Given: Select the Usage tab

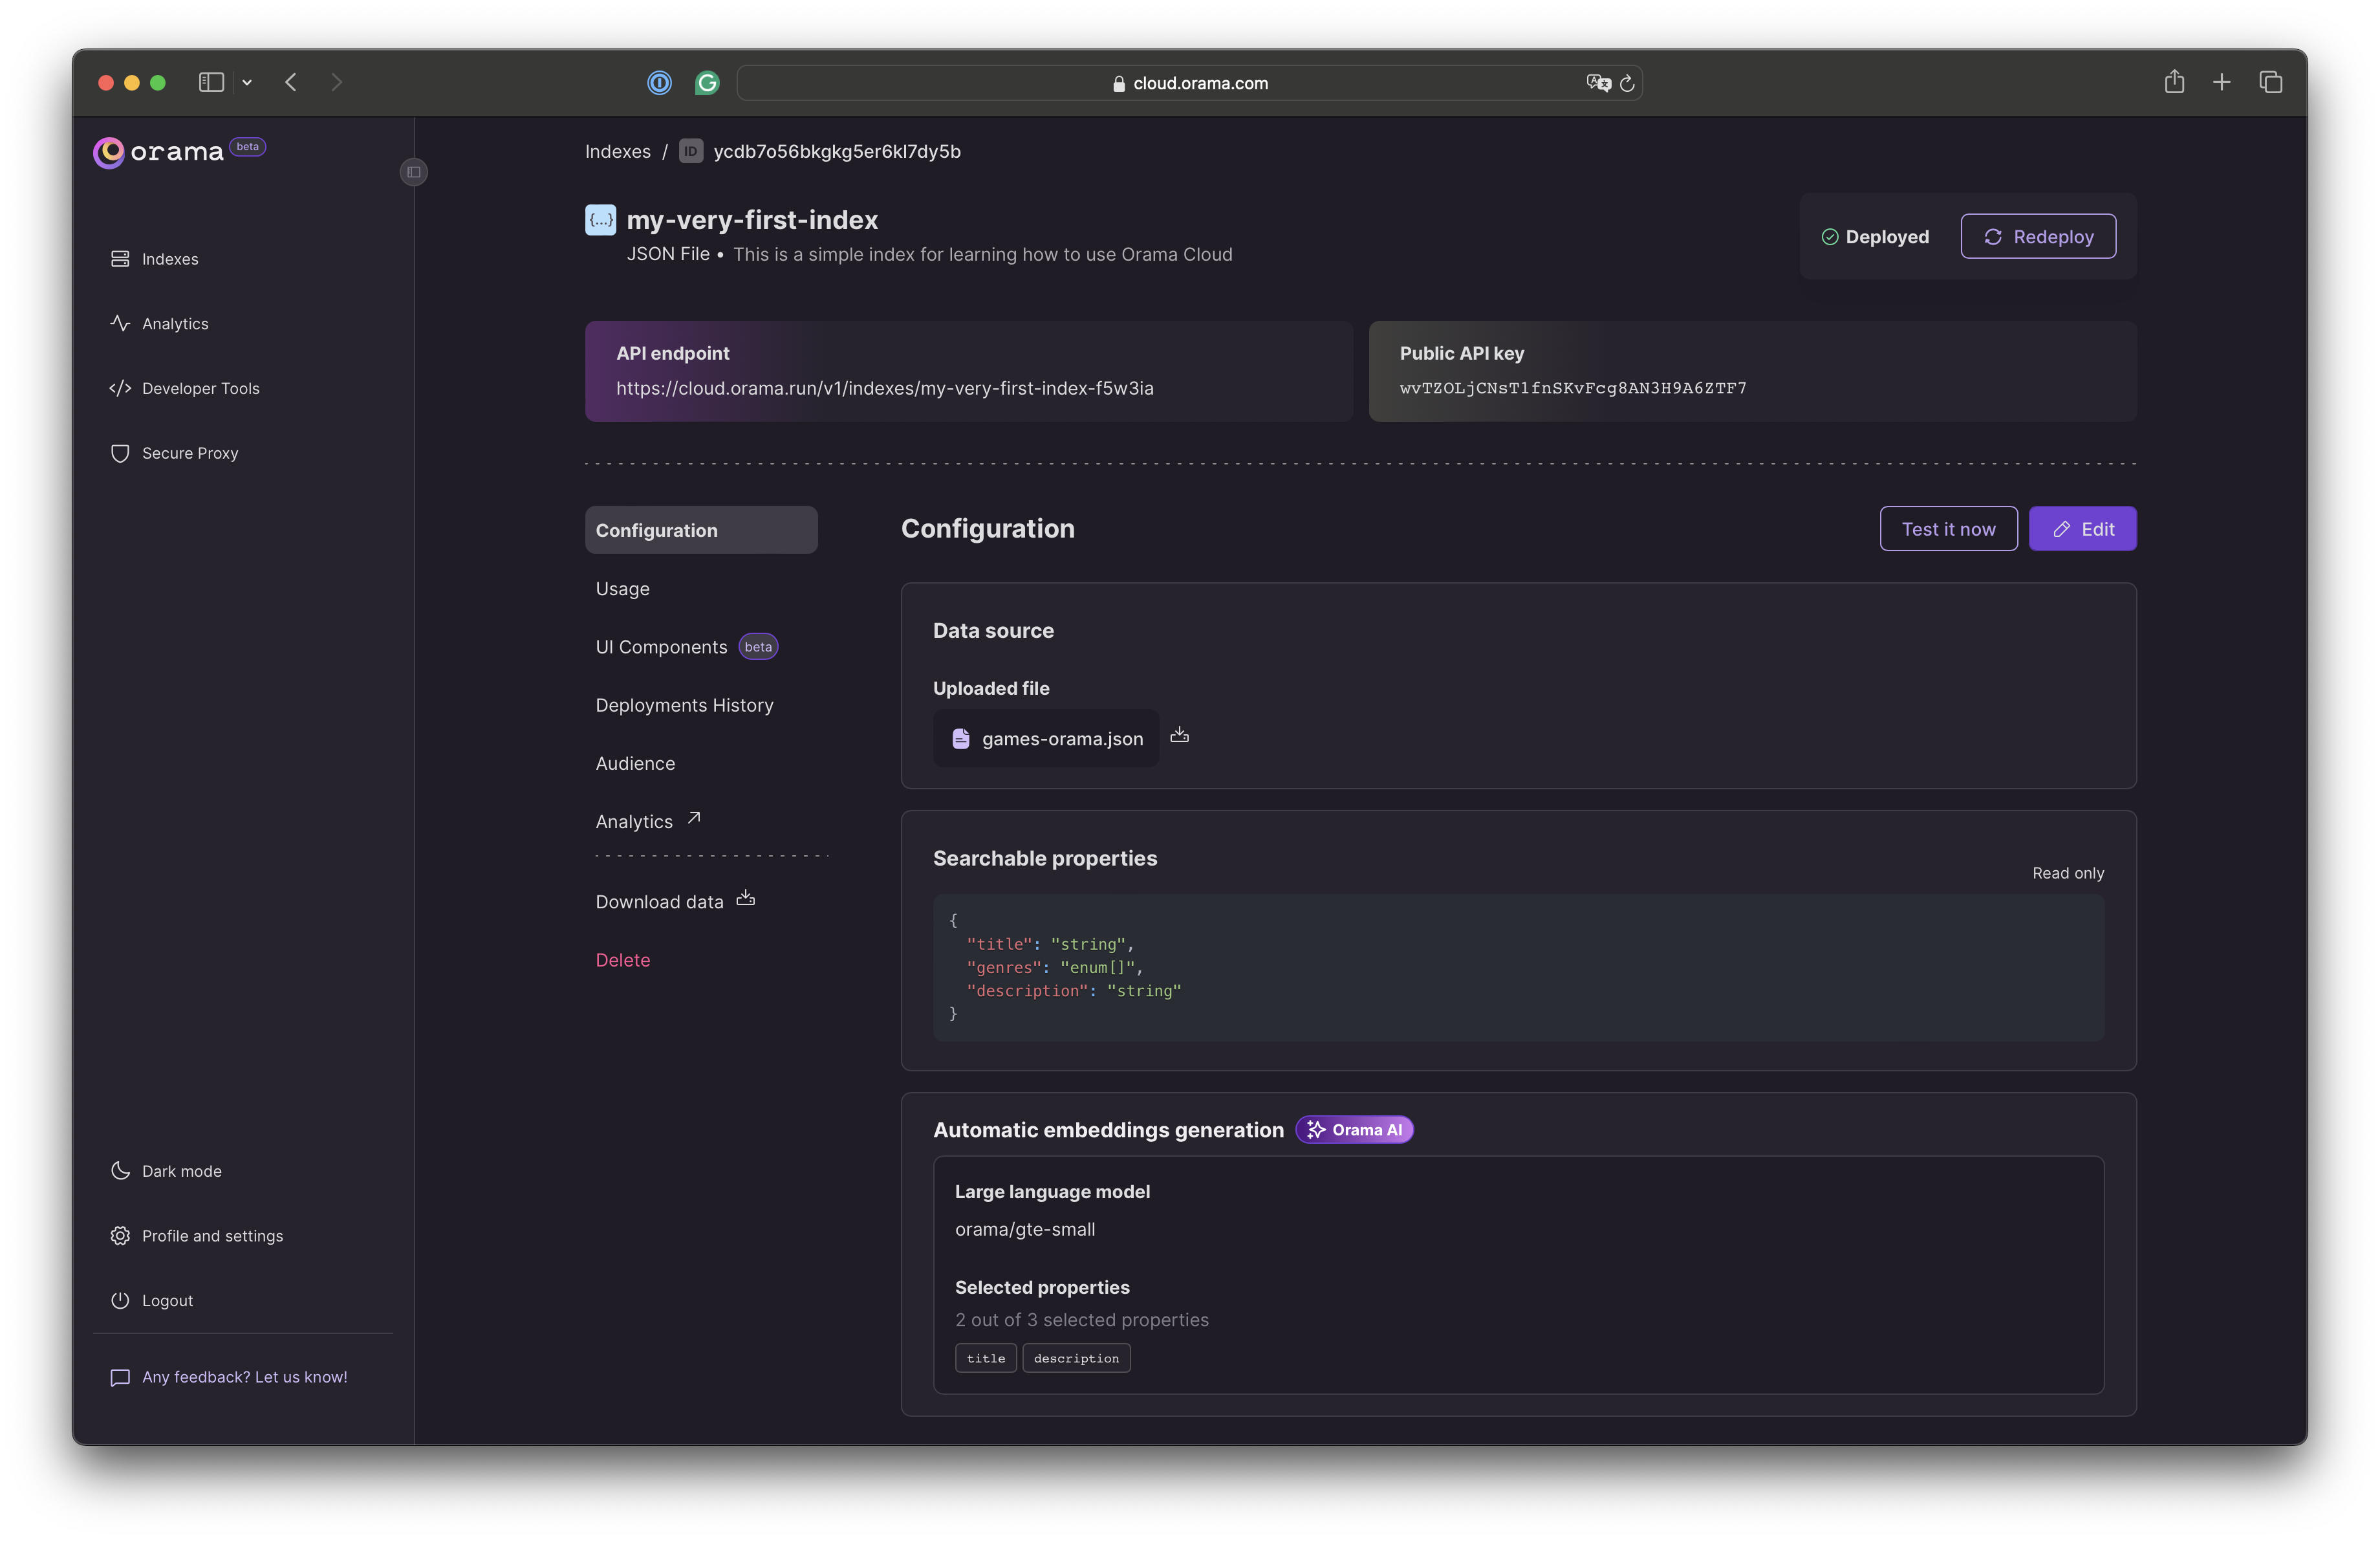Looking at the screenshot, I should tap(623, 589).
